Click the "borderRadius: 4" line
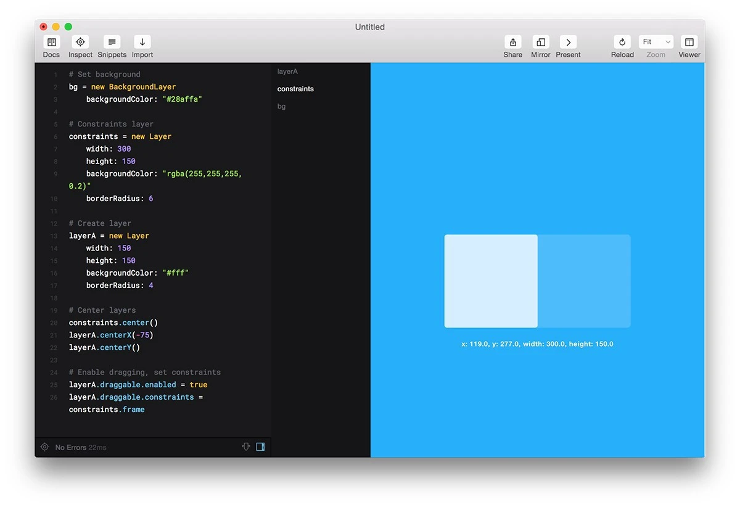The width and height of the screenshot is (740, 507). click(x=120, y=286)
